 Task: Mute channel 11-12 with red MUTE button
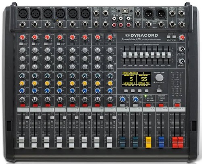pos(110,105)
